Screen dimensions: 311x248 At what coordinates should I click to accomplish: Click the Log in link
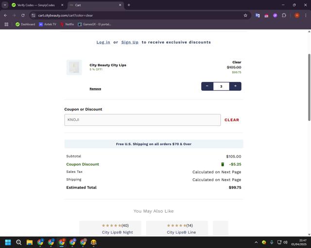[103, 42]
